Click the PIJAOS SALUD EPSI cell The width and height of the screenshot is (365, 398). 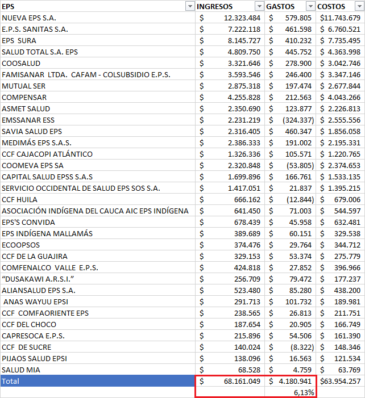point(98,358)
